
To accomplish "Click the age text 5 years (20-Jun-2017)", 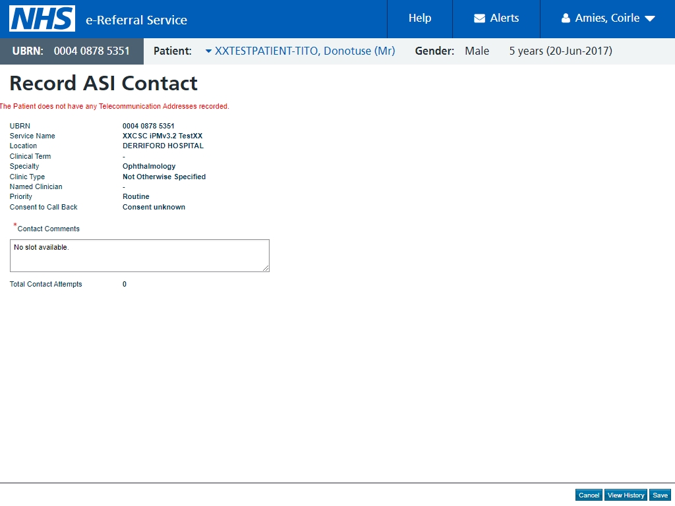I will (560, 51).
